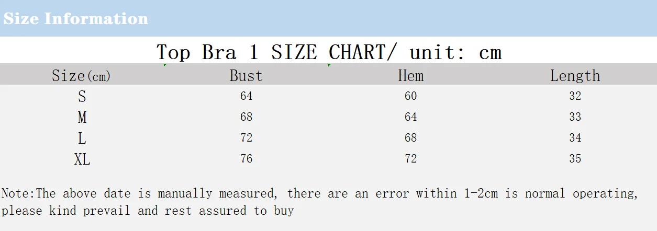657x231 pixels.
Task: Click the hem value 60 cell
Action: 411,96
